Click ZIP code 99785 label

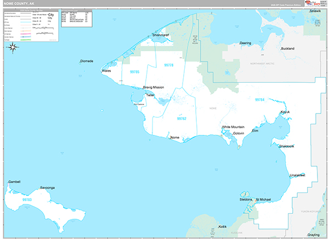(x=134, y=72)
